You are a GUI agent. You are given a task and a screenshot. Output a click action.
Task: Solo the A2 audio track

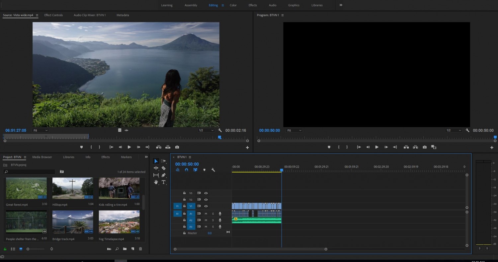pos(213,220)
